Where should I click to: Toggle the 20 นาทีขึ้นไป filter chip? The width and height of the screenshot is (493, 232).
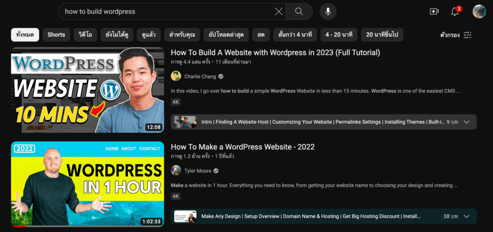(x=382, y=35)
